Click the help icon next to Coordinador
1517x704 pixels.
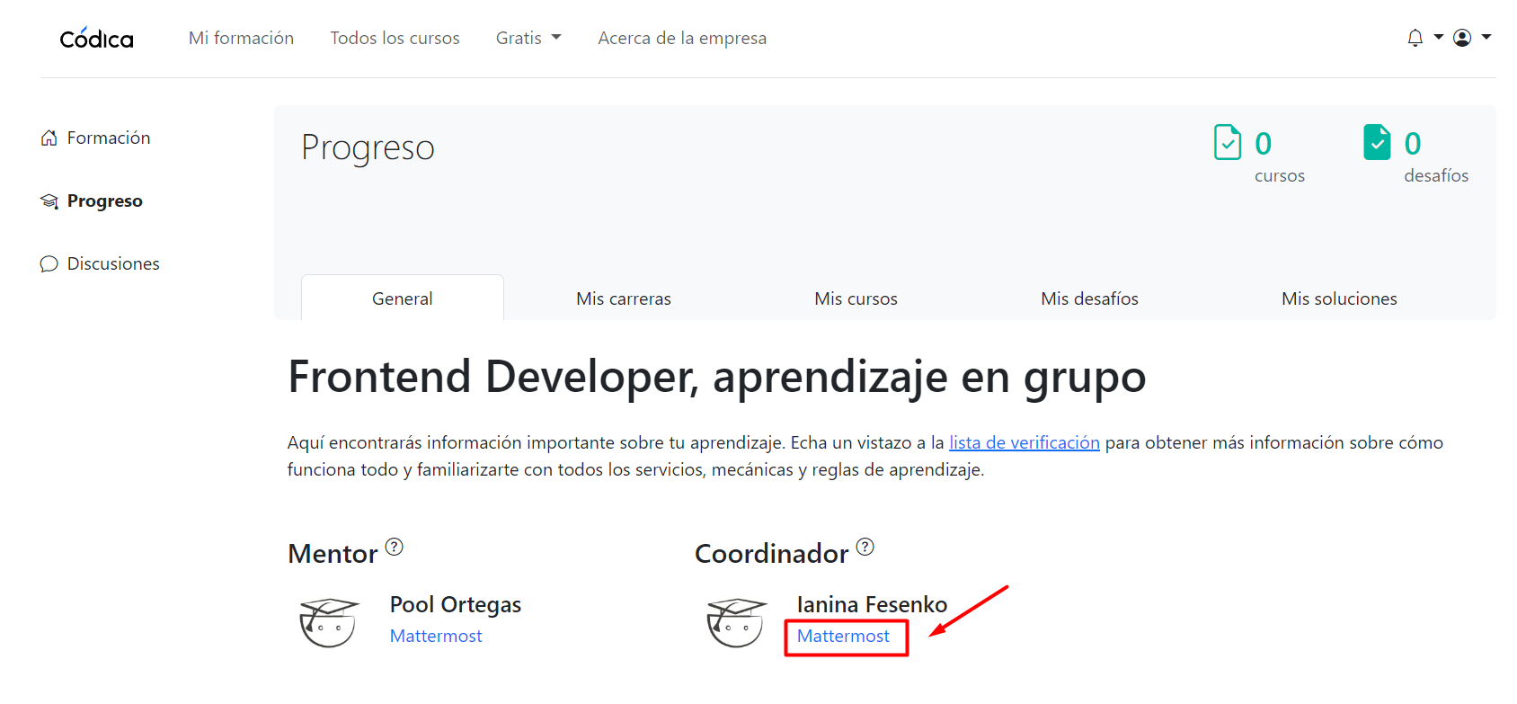865,547
